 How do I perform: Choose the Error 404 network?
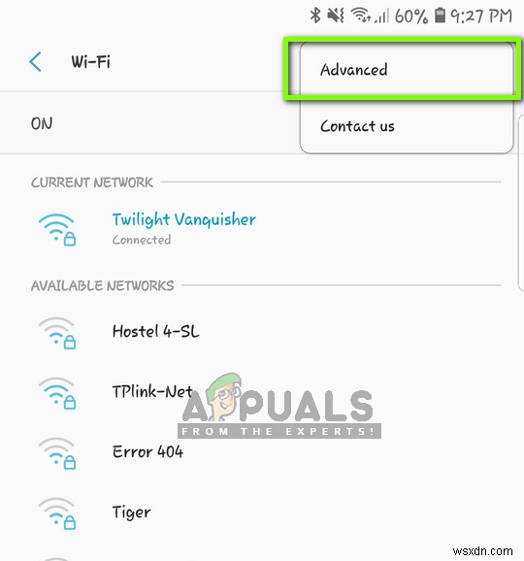coord(262,452)
